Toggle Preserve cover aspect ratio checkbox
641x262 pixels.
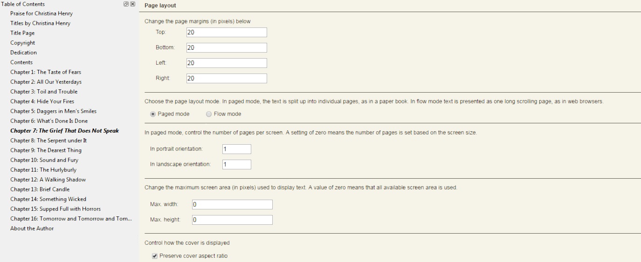tap(155, 256)
